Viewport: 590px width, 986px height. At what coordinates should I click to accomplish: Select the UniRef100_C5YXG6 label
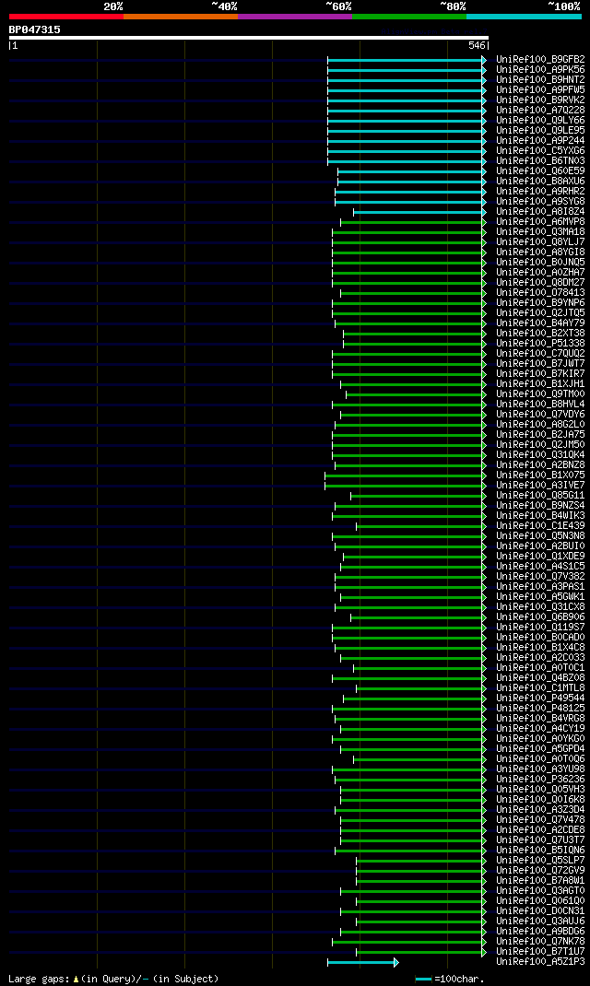coord(540,151)
